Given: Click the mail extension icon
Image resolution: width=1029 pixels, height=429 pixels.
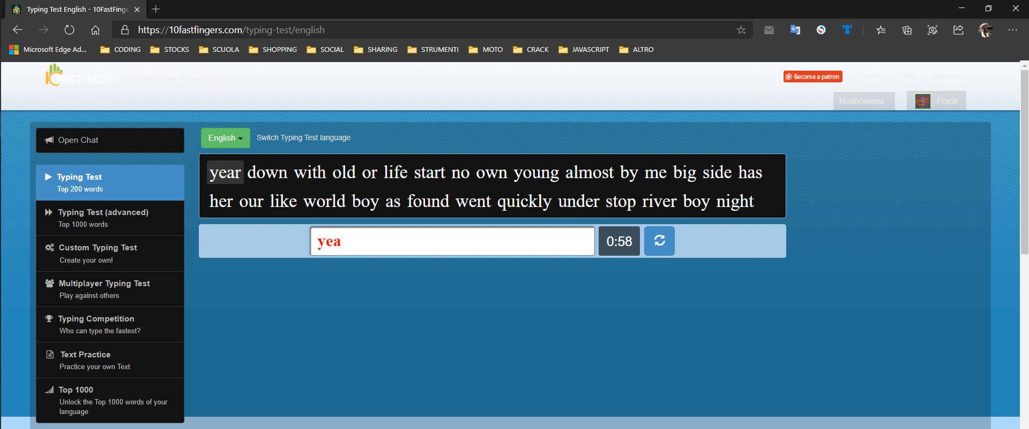Looking at the screenshot, I should pos(769,30).
